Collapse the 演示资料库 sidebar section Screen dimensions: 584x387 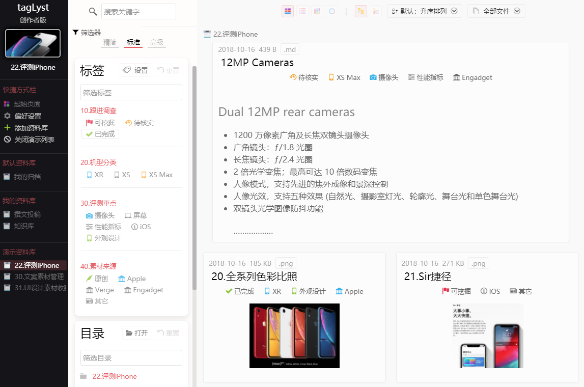[x=19, y=252]
